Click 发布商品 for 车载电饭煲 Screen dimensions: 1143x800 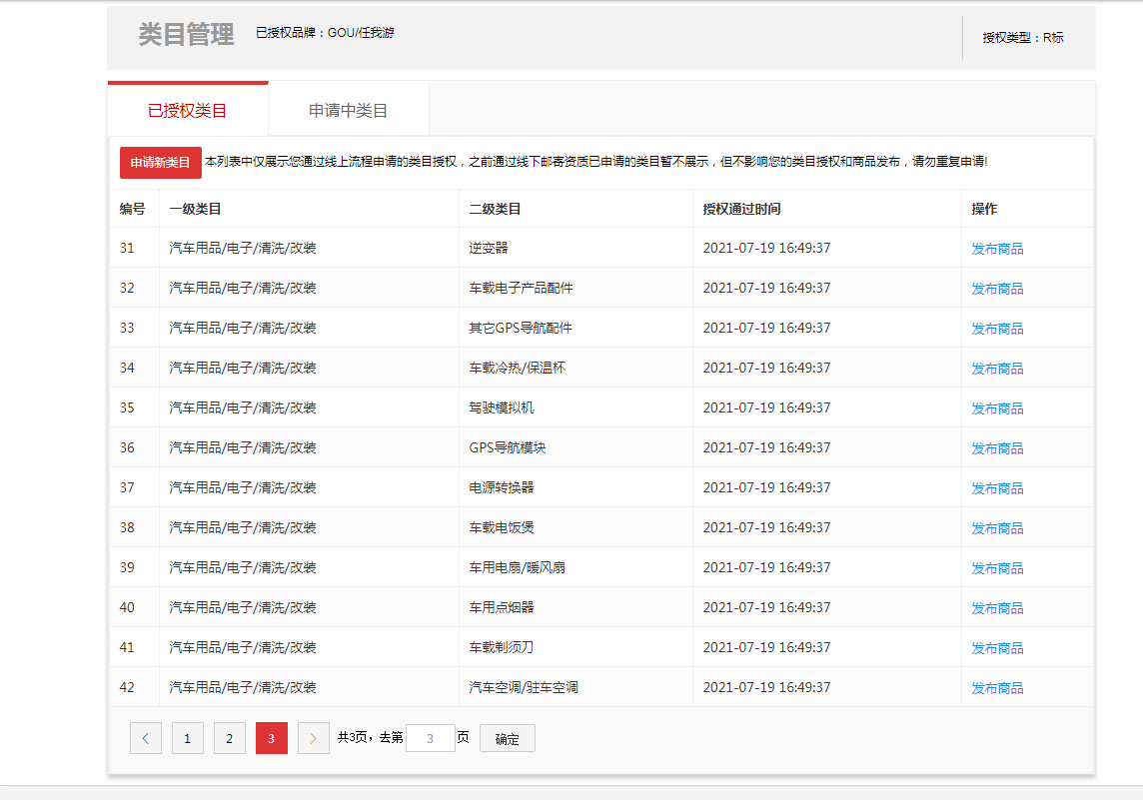pos(997,528)
